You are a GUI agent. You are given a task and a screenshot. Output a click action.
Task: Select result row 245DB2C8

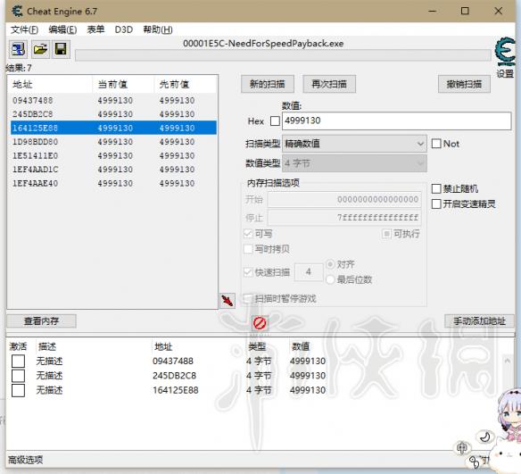113,114
